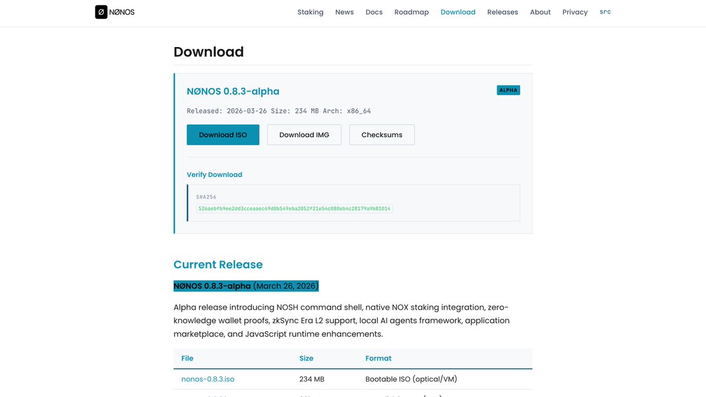
Task: Go to News in the navigation
Action: pos(345,12)
